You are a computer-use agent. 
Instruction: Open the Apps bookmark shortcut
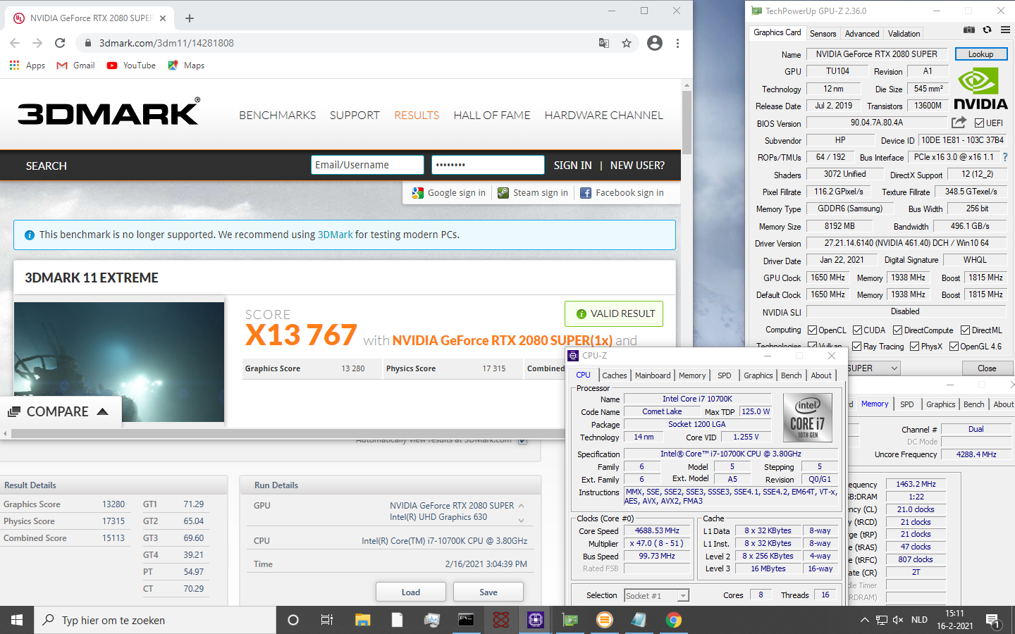27,66
